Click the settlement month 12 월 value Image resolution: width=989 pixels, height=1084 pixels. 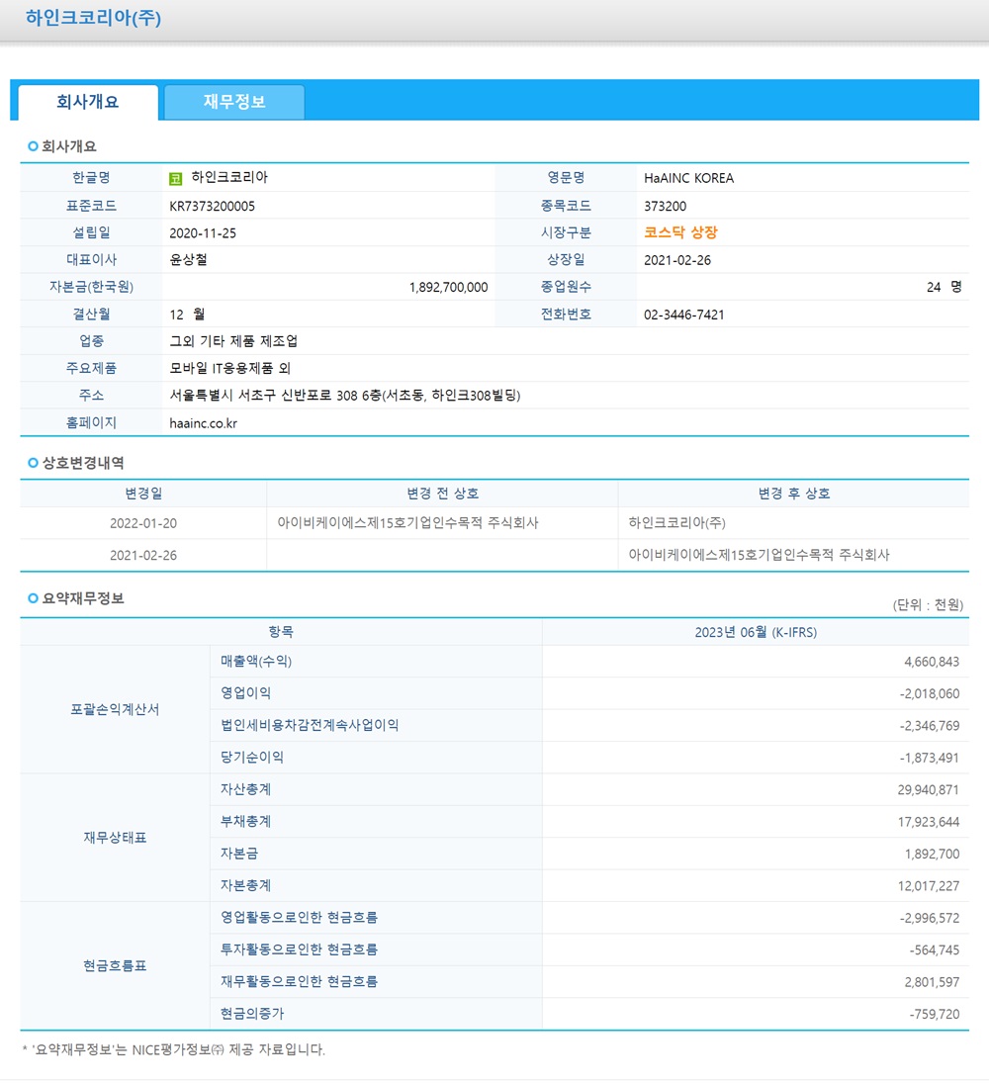pos(187,315)
